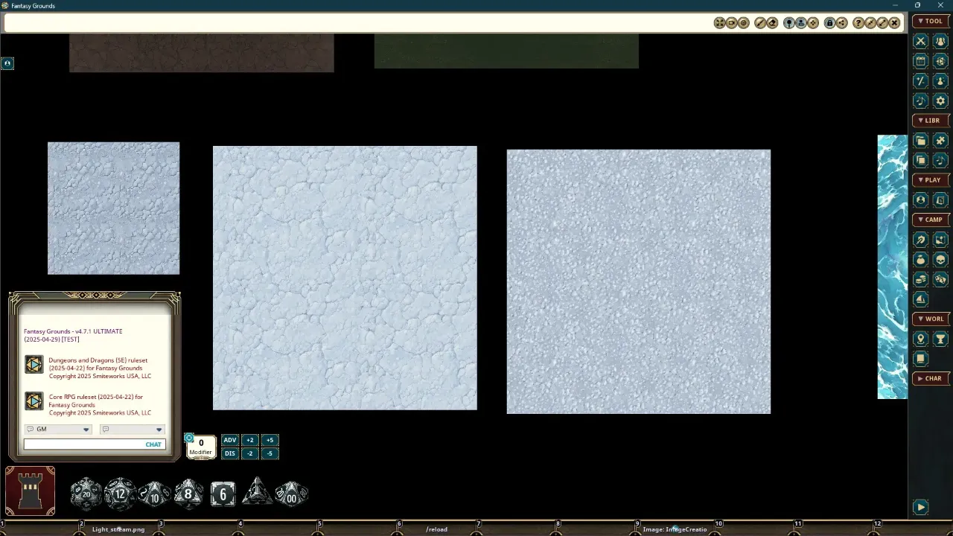
Task: Collapse the TOOL sidebar section
Action: tap(931, 22)
